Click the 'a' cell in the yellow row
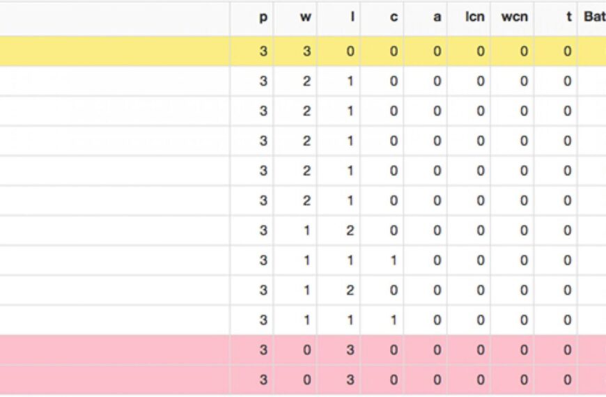Viewport: 606px width, 397px height. pyautogui.click(x=437, y=51)
